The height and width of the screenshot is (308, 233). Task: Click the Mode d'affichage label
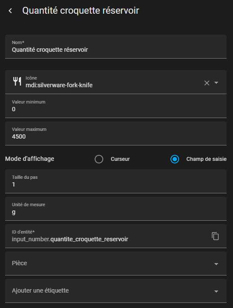[30, 159]
